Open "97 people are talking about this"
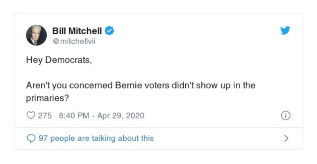Viewport: 317px width, 164px height. pos(96,138)
